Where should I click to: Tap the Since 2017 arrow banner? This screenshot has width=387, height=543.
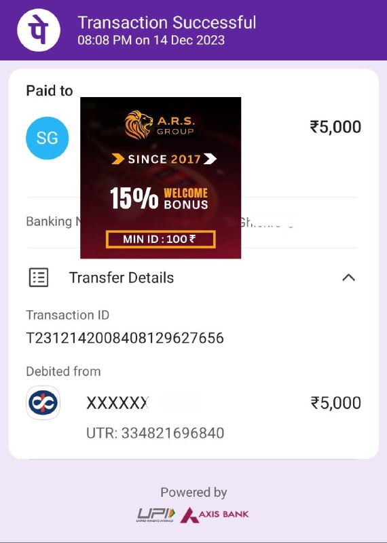pyautogui.click(x=164, y=159)
